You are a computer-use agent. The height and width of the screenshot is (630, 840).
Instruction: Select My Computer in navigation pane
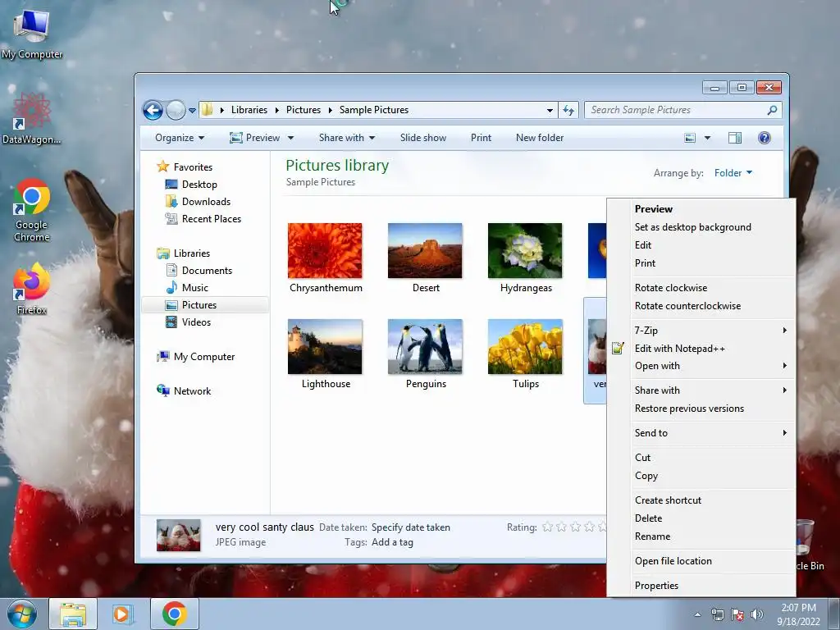pyautogui.click(x=204, y=357)
